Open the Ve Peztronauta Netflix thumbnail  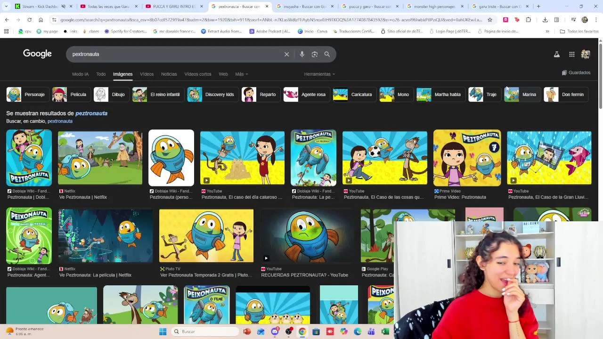tap(100, 158)
